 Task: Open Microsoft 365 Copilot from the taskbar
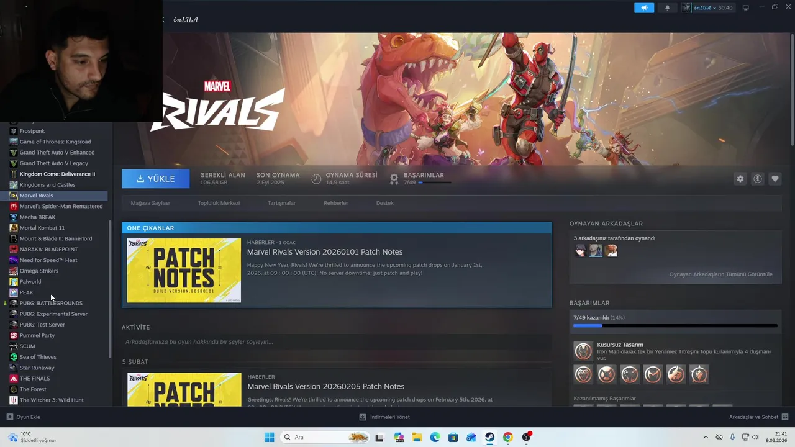click(398, 437)
